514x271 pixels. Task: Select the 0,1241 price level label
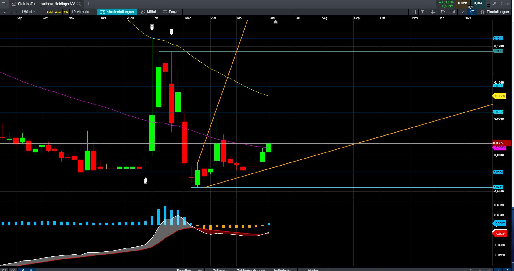pos(498,38)
